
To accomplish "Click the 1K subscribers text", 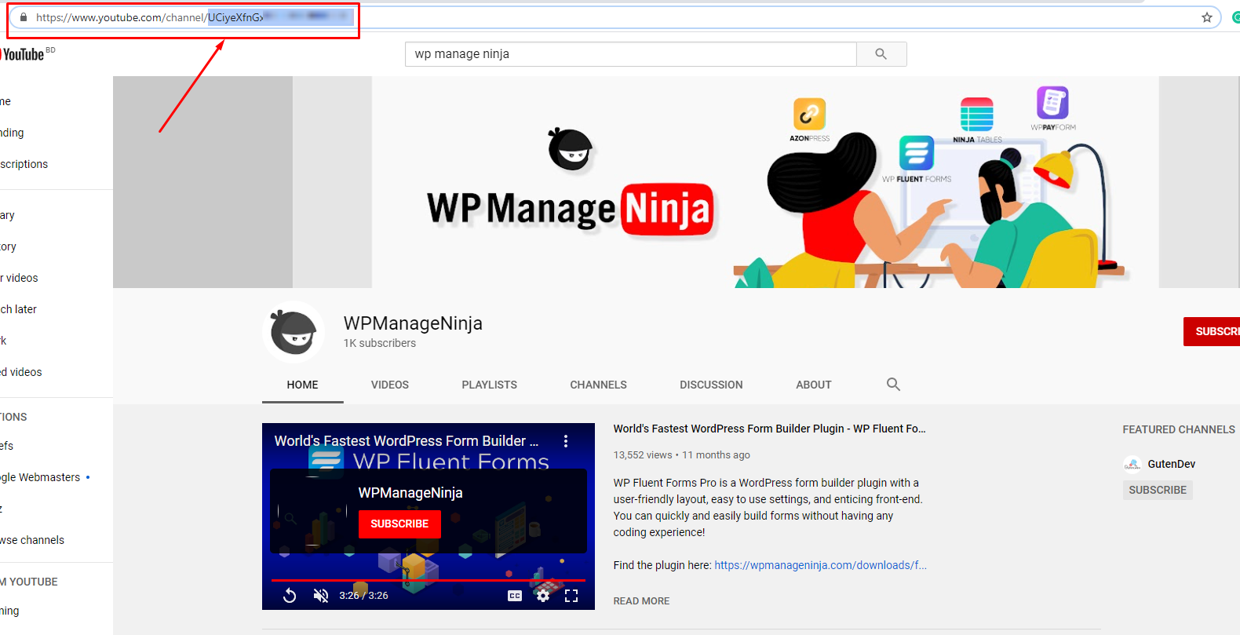I will pos(380,343).
